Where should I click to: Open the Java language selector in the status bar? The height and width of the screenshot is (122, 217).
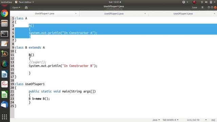click(156, 120)
